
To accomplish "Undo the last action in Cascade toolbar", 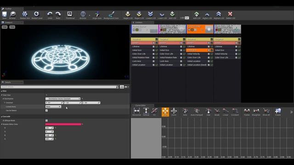I will (50, 15).
